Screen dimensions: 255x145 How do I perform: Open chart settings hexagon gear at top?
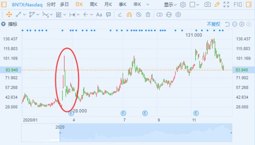pyautogui.click(x=183, y=4)
